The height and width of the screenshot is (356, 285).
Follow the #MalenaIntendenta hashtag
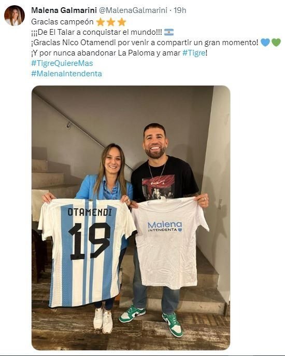coord(66,74)
